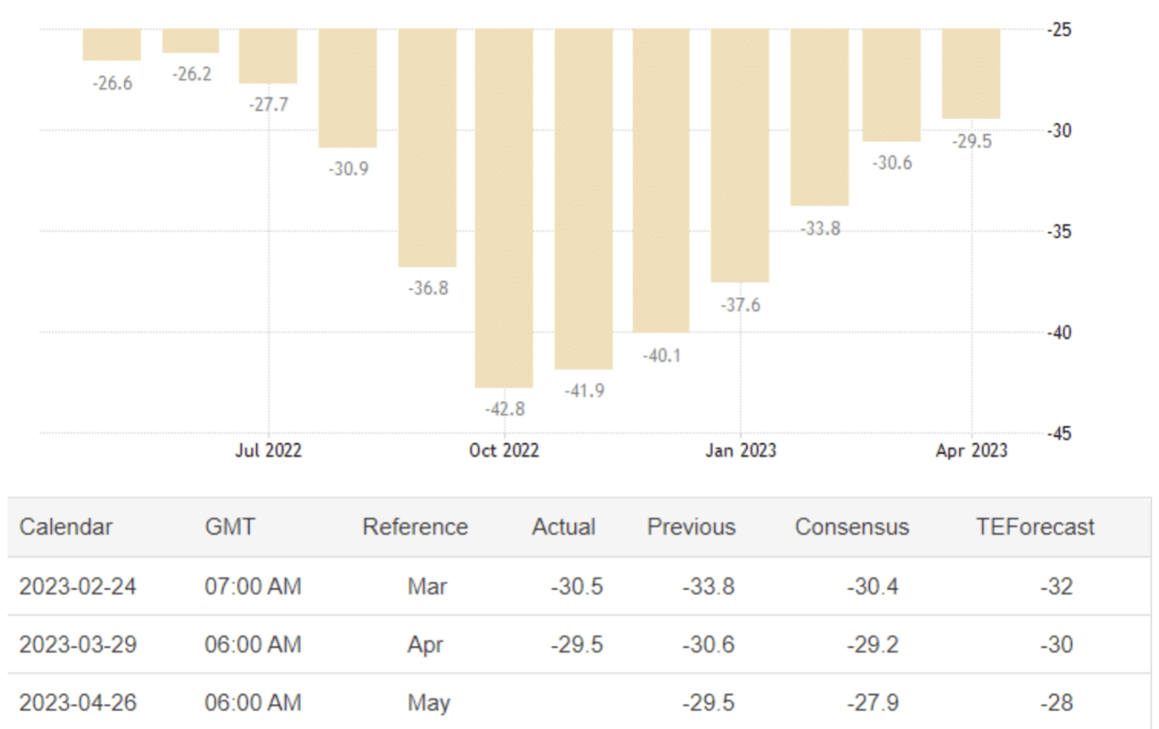Screen dimensions: 1159x729
Task: Click the Calendar column header
Action: coord(66,527)
